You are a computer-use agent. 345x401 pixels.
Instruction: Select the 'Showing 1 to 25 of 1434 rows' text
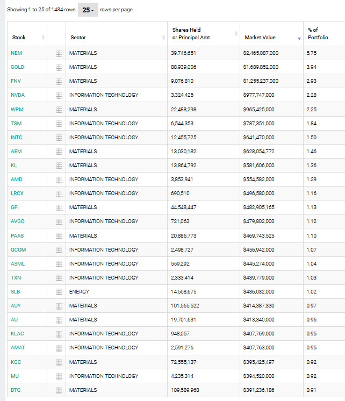41,10
